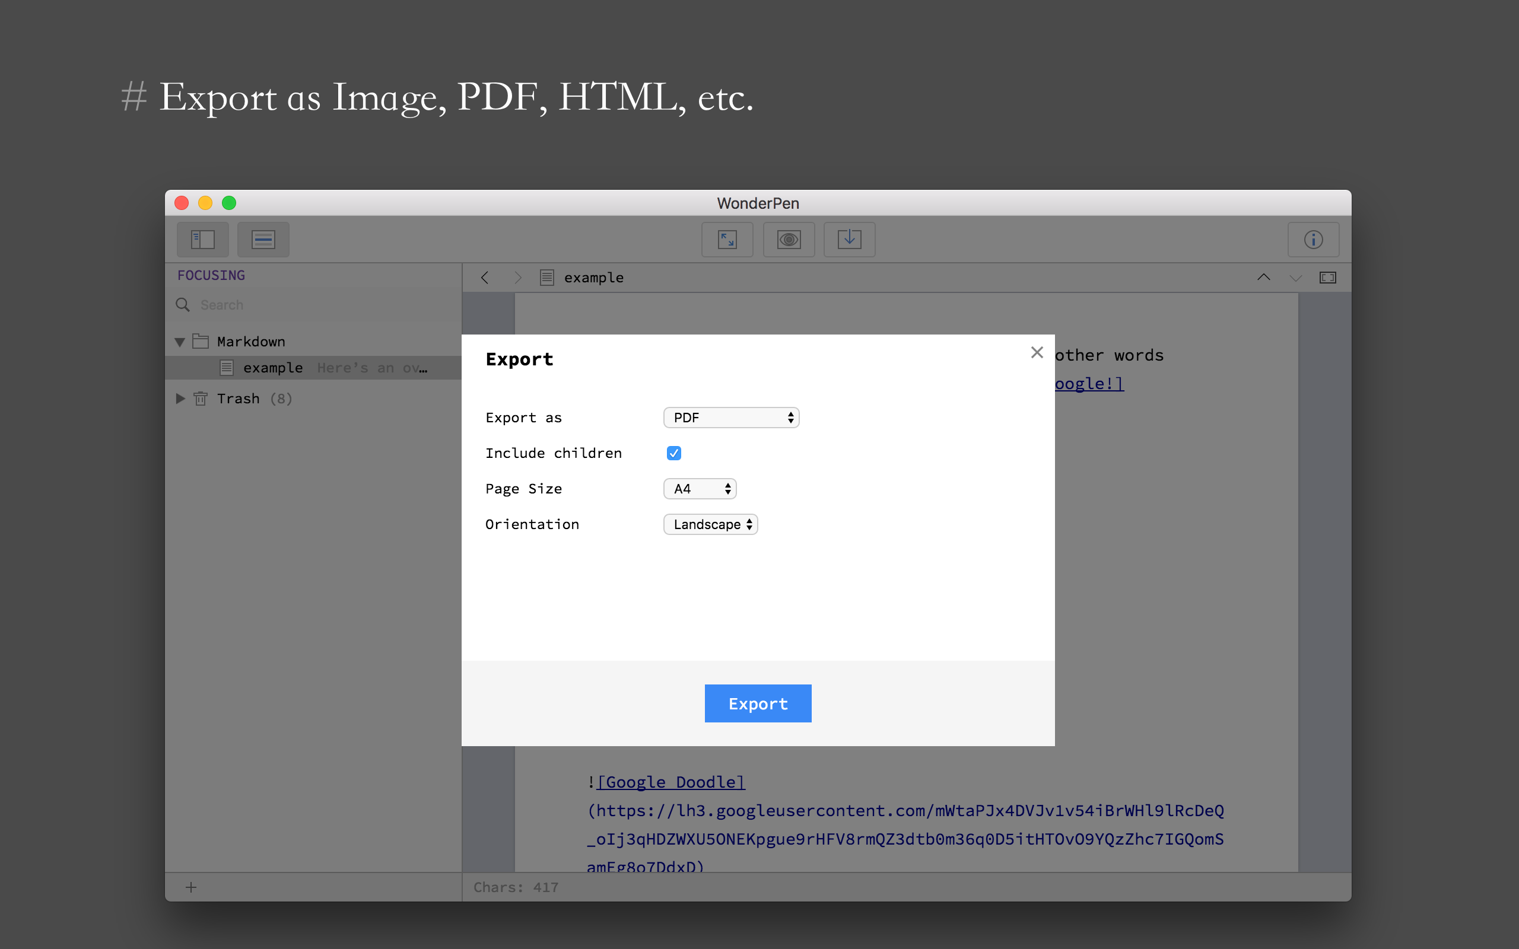Go forward with right chevron arrow
This screenshot has width=1519, height=949.
(518, 278)
